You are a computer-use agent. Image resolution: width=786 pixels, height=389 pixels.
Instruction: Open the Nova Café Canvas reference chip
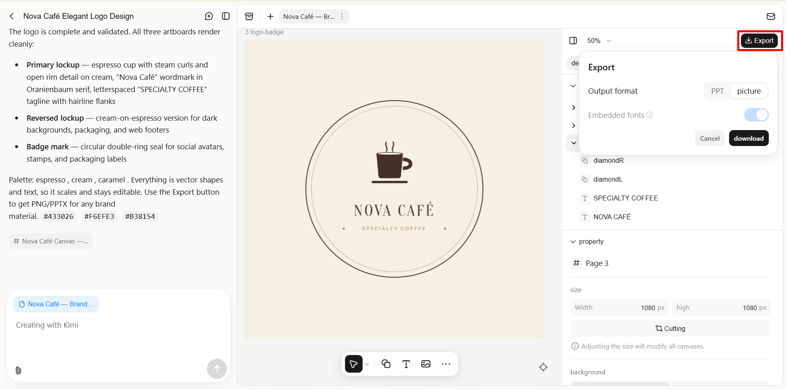point(51,241)
